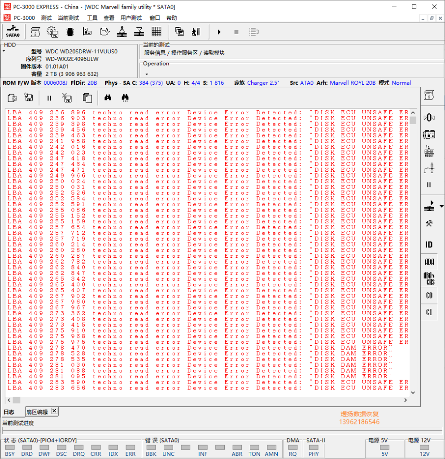Open the 工具 menu

pyautogui.click(x=92, y=18)
